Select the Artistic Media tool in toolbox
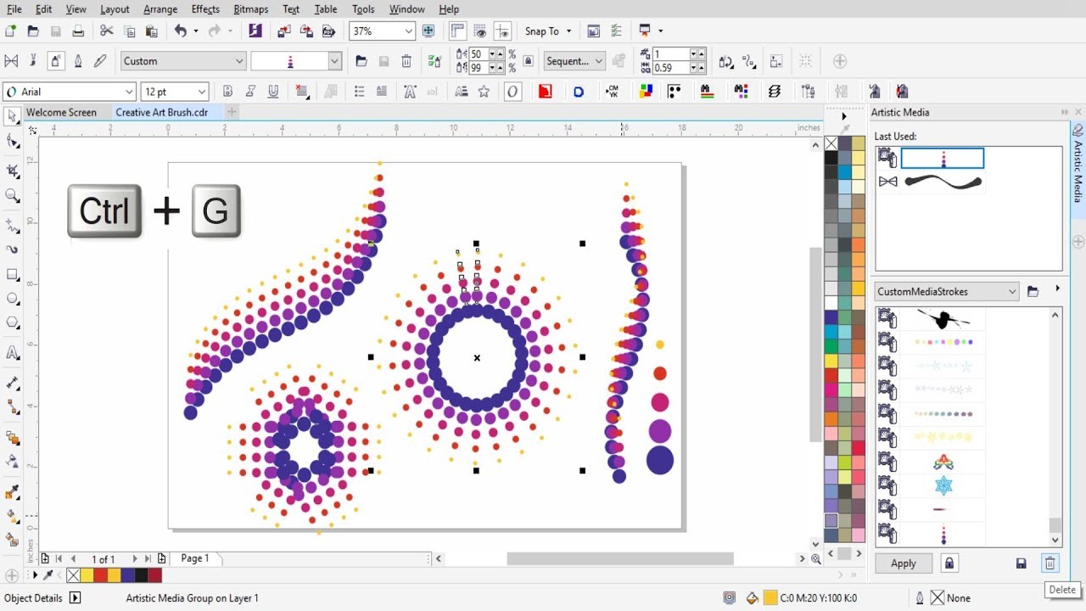 tap(13, 249)
